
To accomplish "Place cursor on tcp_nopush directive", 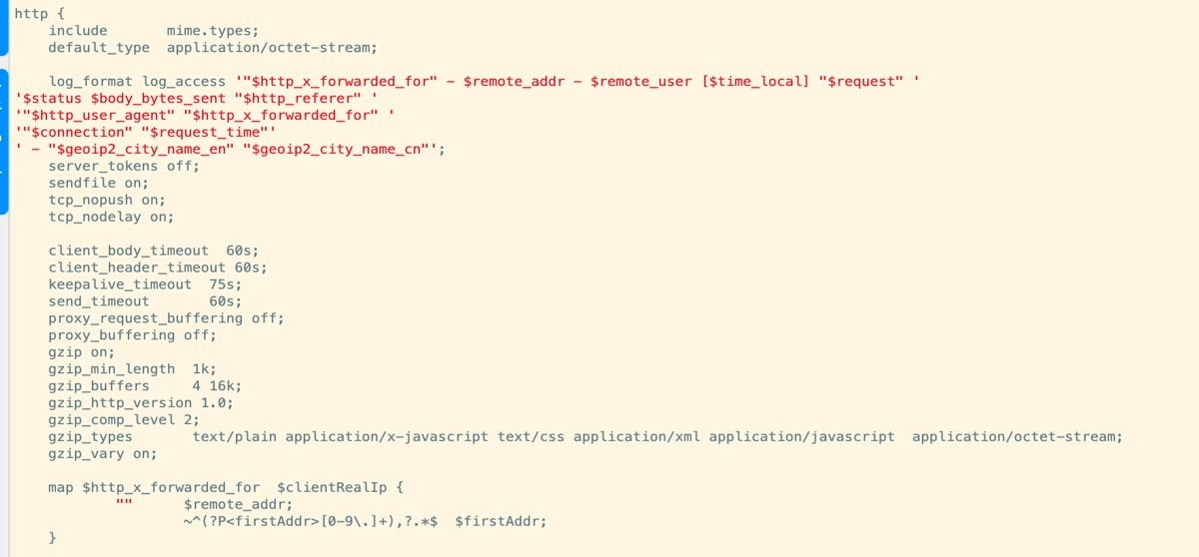I will tap(94, 200).
